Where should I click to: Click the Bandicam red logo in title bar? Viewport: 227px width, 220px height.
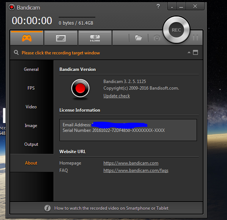pyautogui.click(x=12, y=7)
